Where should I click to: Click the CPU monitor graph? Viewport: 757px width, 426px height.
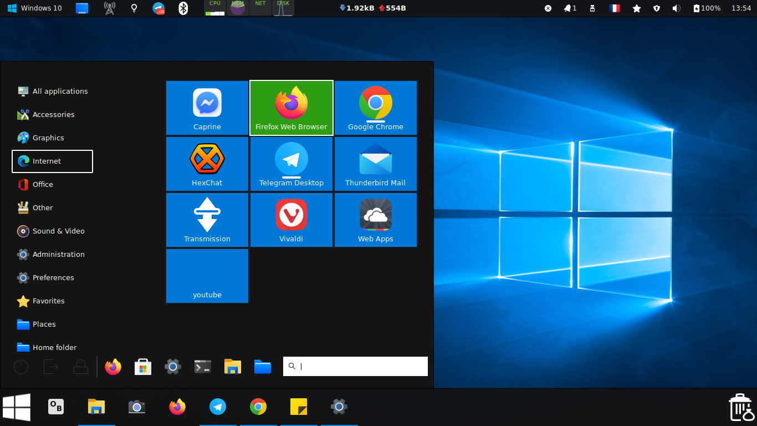pyautogui.click(x=215, y=8)
